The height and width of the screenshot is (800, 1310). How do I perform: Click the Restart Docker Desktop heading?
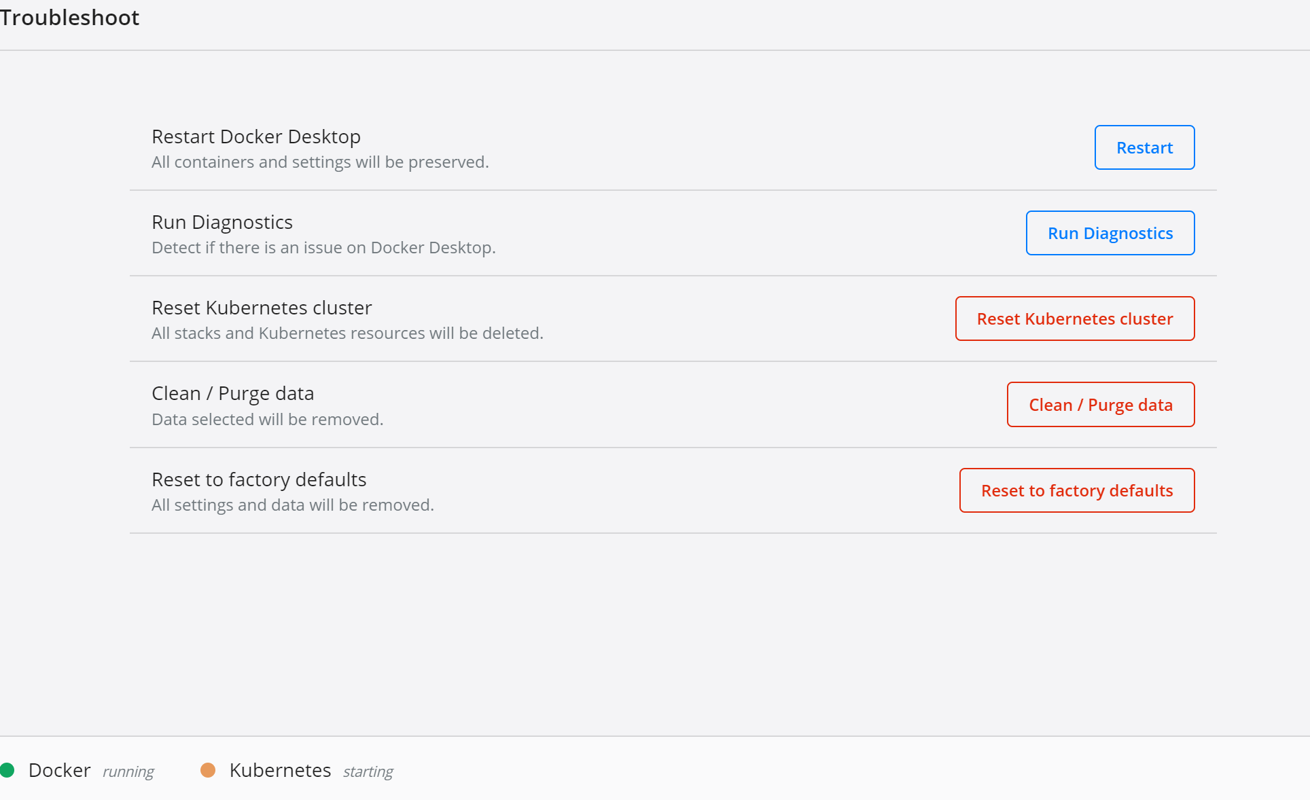point(256,137)
